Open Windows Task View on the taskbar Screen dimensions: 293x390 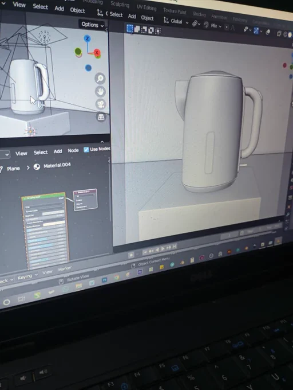tap(22, 299)
